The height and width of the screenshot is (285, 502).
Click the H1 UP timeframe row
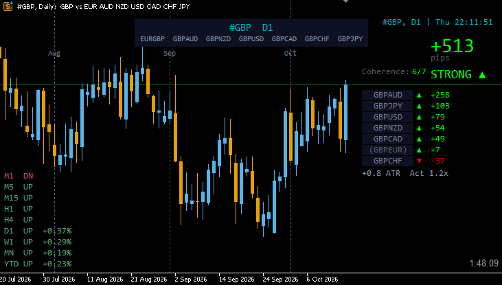[x=19, y=209]
